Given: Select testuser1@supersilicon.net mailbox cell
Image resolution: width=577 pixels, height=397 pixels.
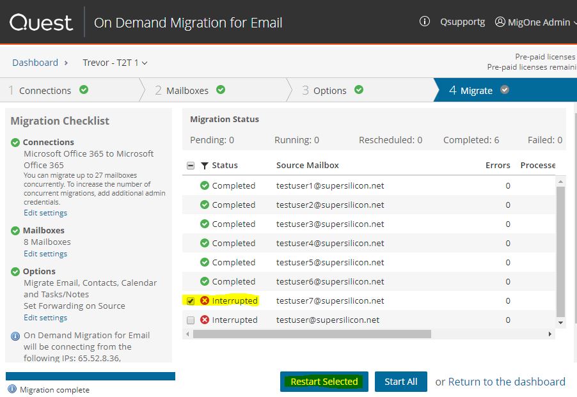Looking at the screenshot, I should (x=330, y=185).
